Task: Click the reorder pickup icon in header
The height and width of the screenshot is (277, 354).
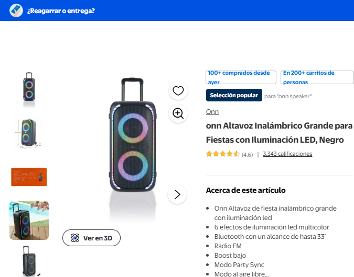Action: (16, 10)
